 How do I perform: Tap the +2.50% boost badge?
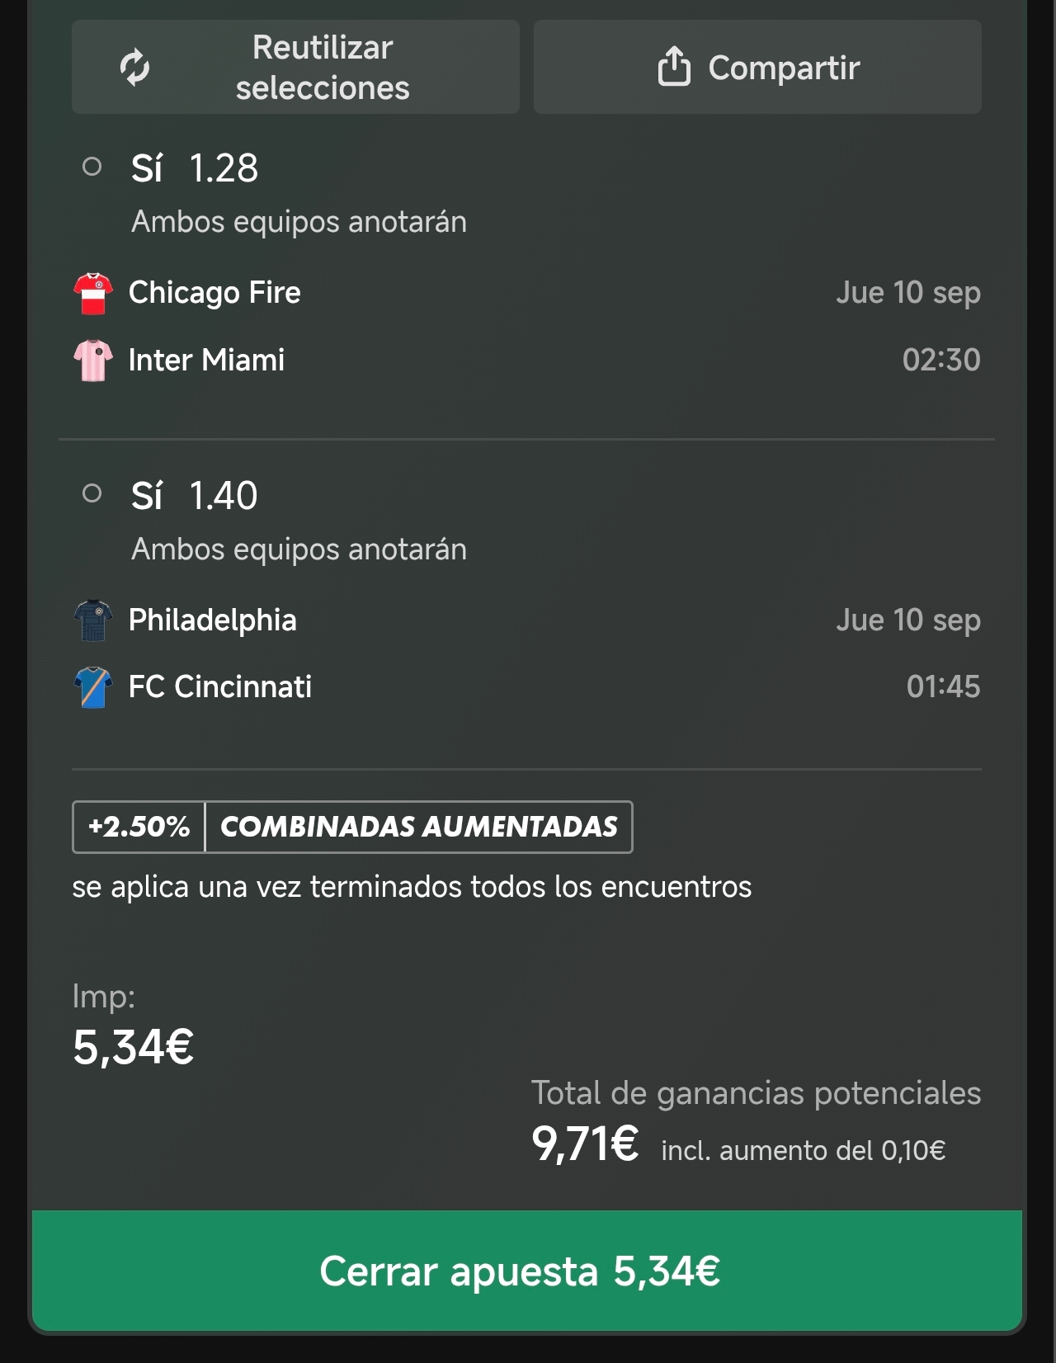pos(139,827)
